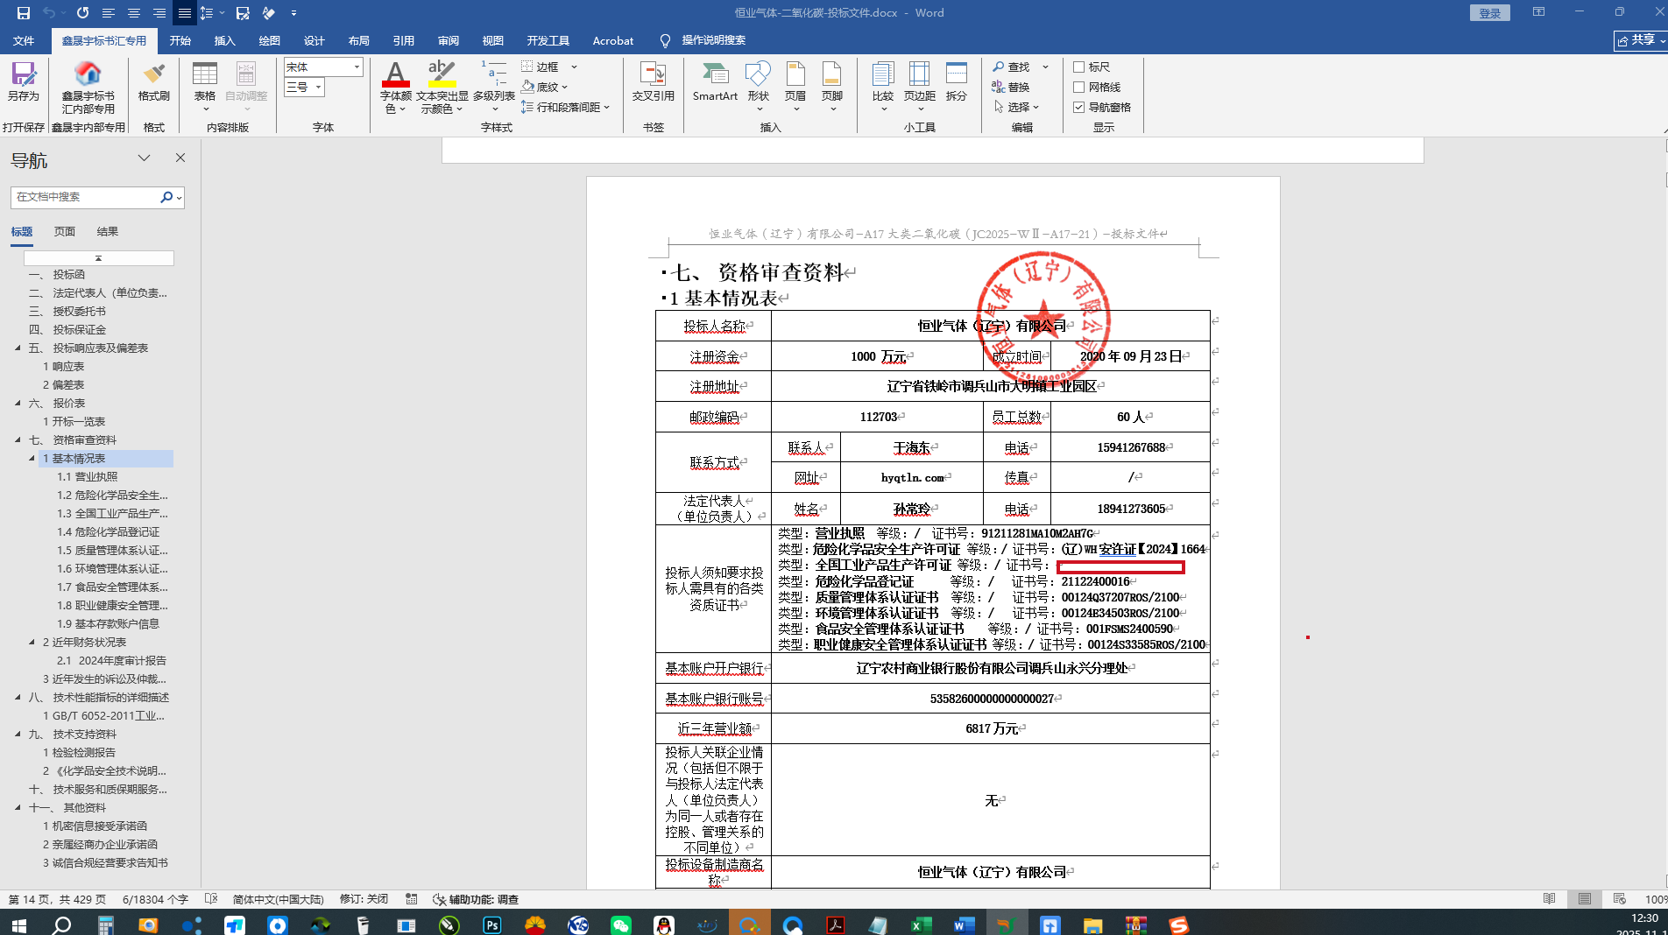Open the 文件 file menu

[x=24, y=40]
